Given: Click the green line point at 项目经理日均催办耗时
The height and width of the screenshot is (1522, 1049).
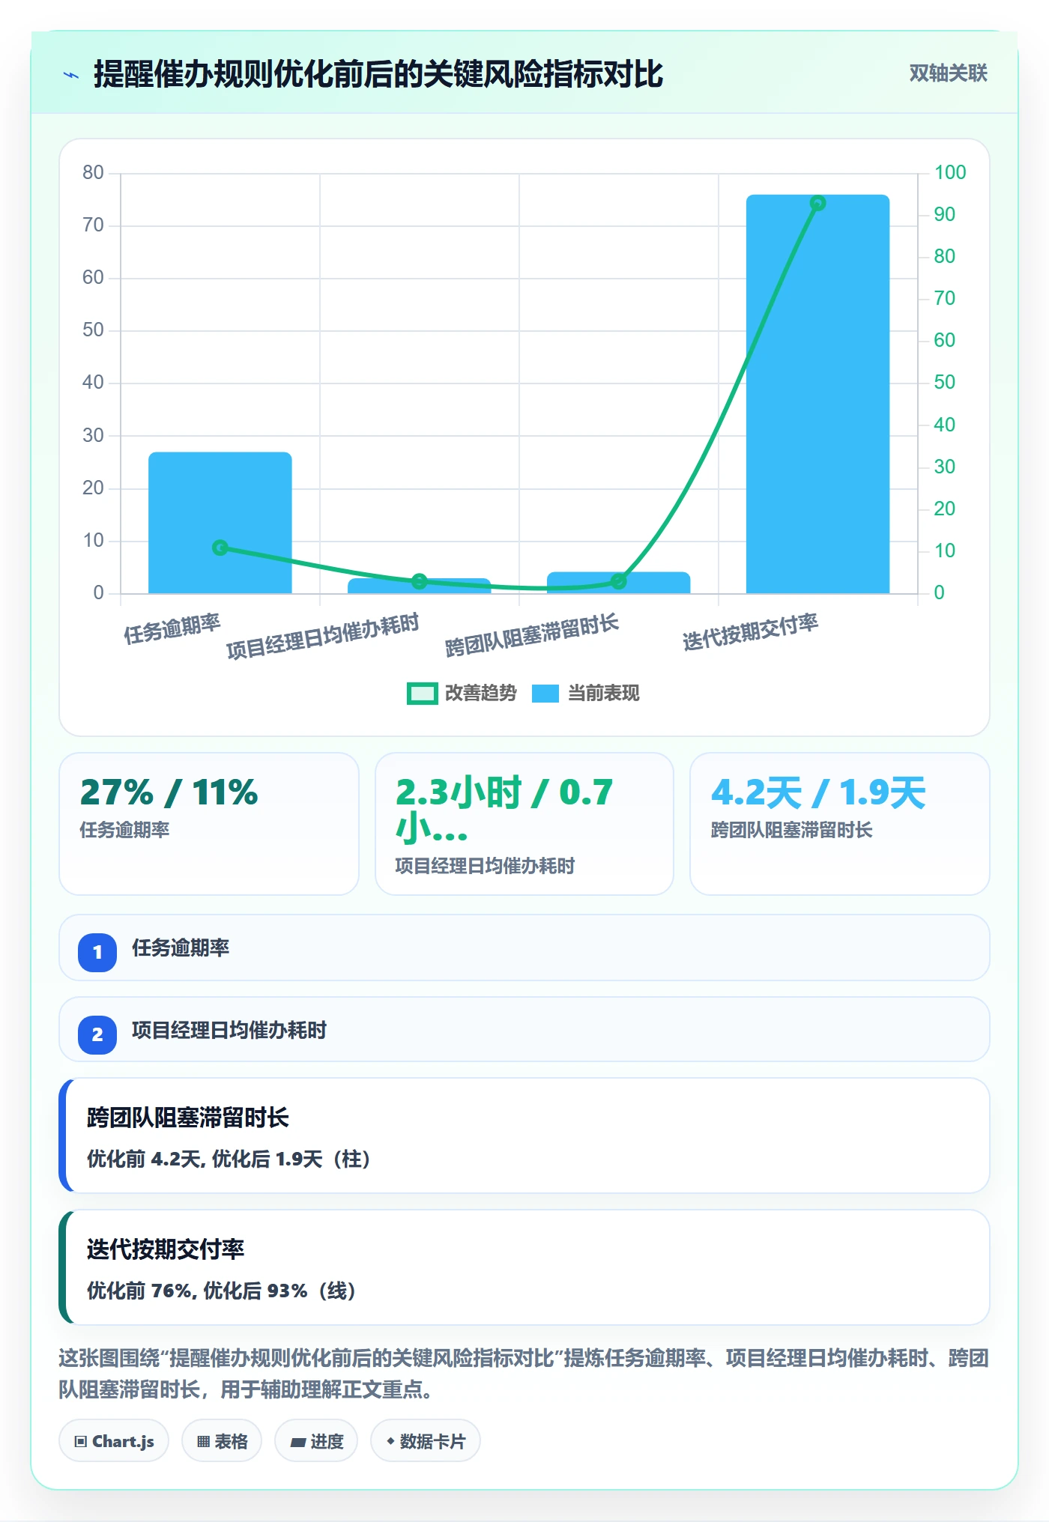Looking at the screenshot, I should [x=420, y=581].
